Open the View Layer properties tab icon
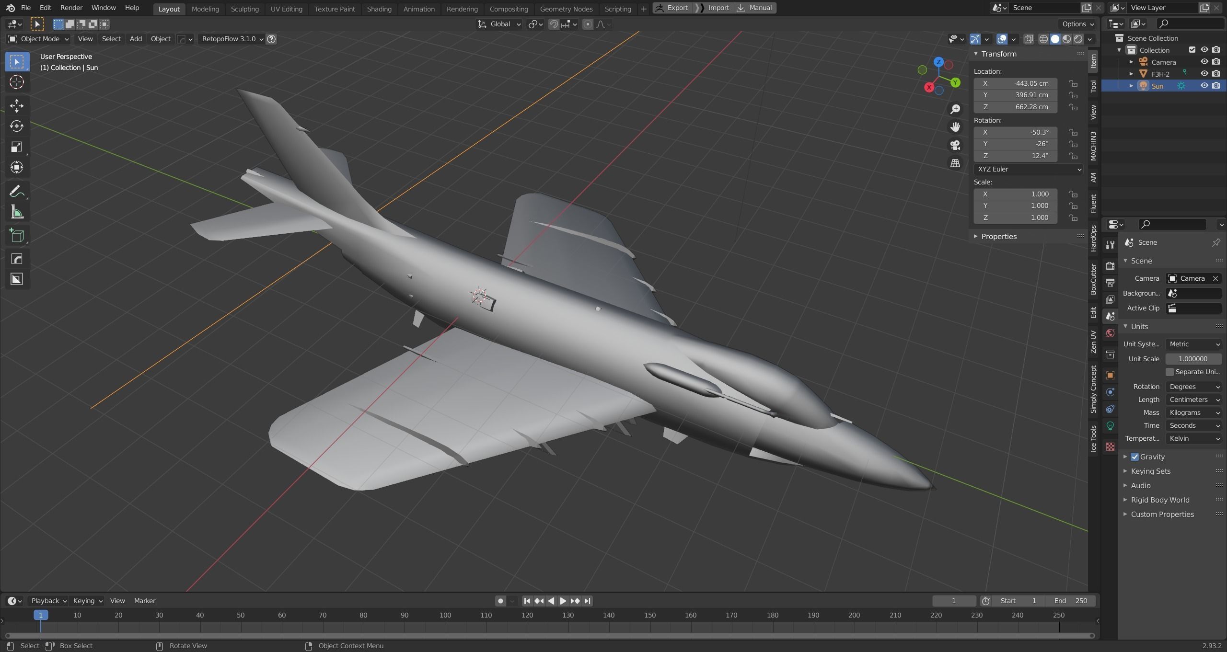This screenshot has height=652, width=1227. 1110,299
